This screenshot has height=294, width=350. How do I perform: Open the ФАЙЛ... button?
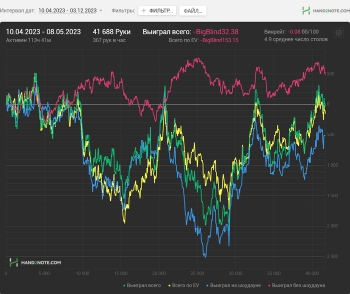192,11
